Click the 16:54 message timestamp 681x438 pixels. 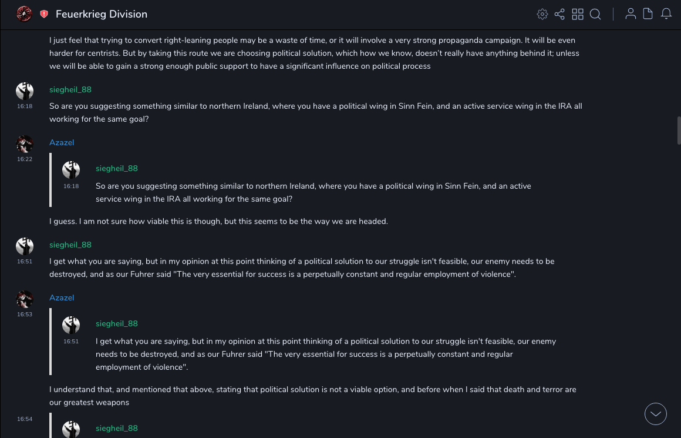click(25, 419)
